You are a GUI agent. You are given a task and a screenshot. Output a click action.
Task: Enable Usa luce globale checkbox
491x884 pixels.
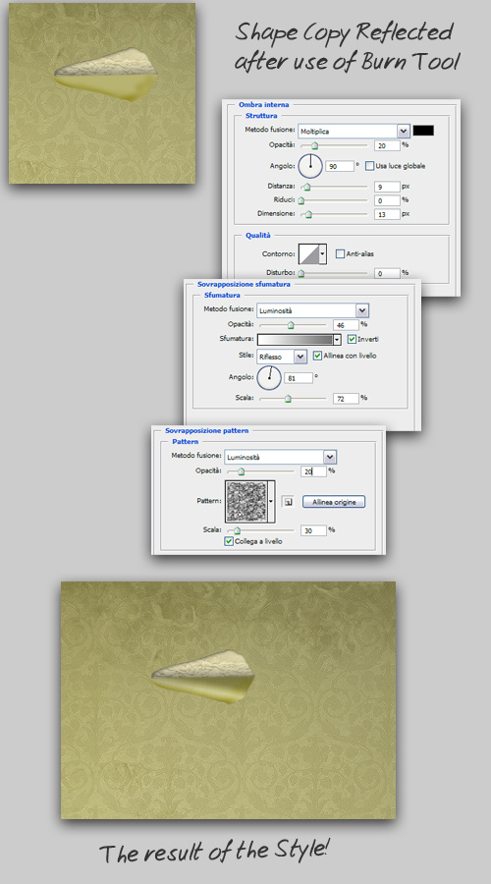370,166
